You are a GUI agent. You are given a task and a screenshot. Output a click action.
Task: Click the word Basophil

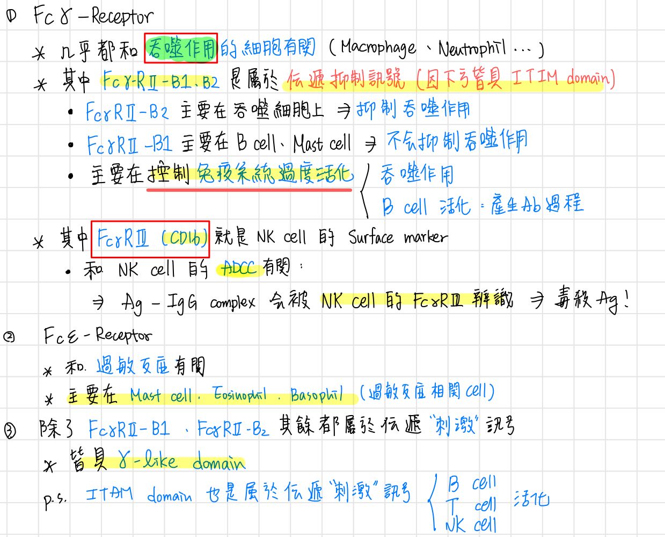point(316,395)
